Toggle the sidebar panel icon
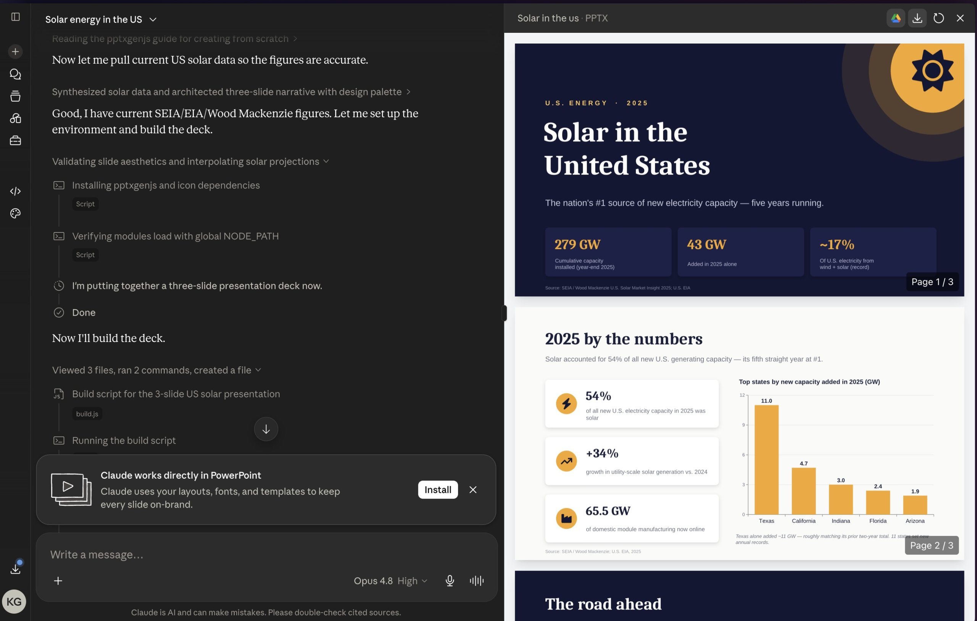977x621 pixels. coord(15,17)
